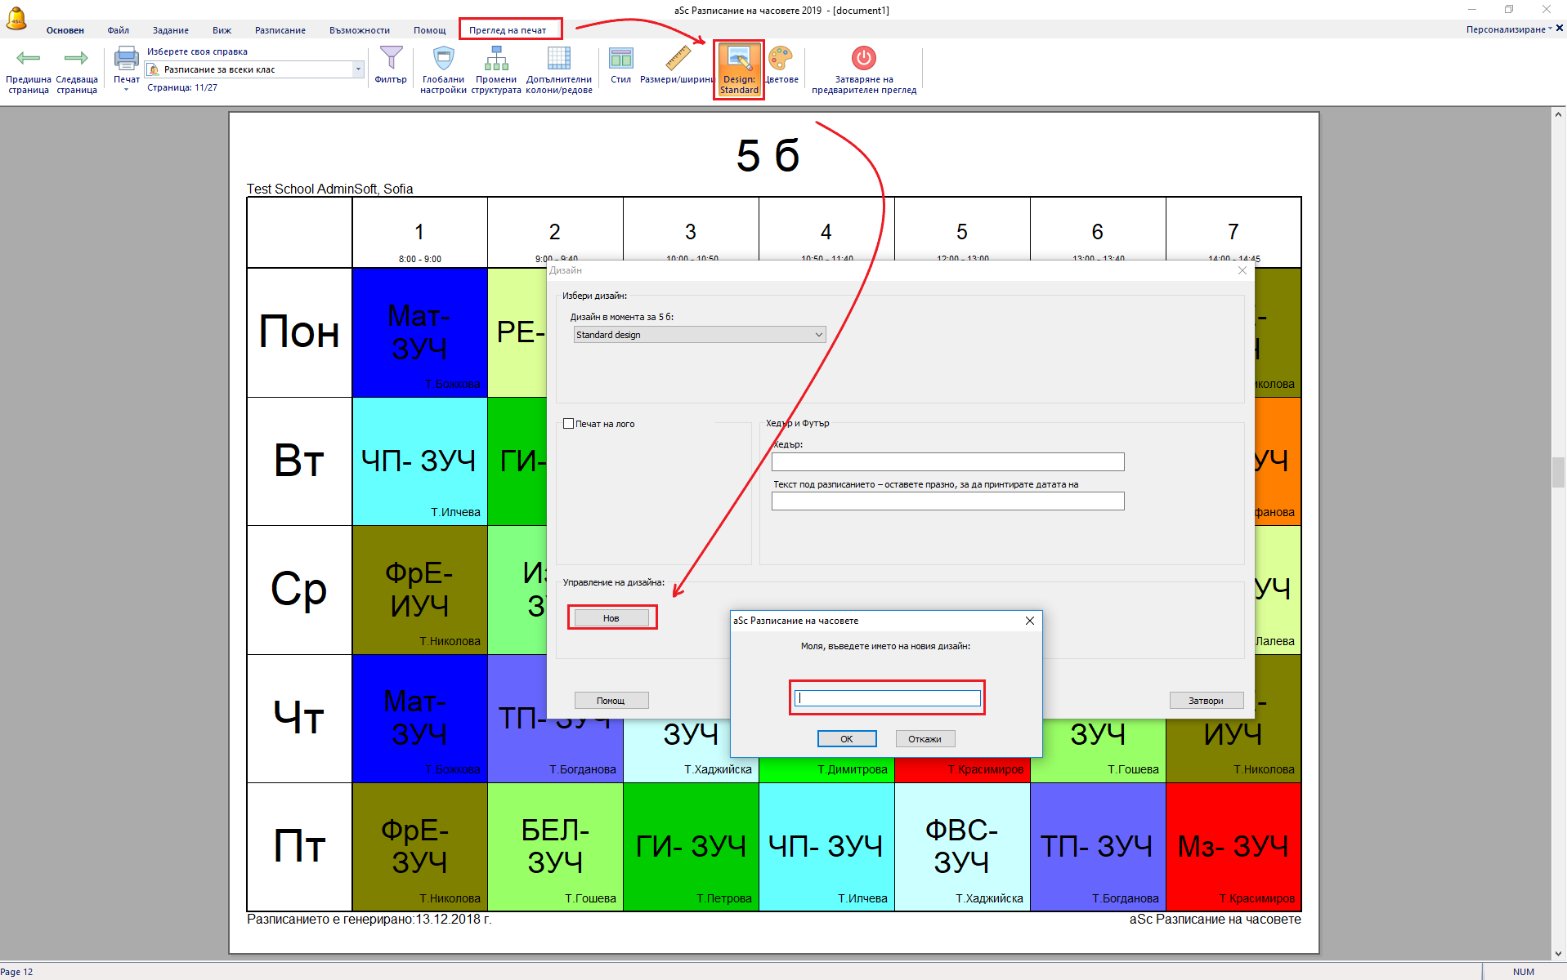Click the Хедър text input field
Viewport: 1567px width, 980px height.
(947, 462)
